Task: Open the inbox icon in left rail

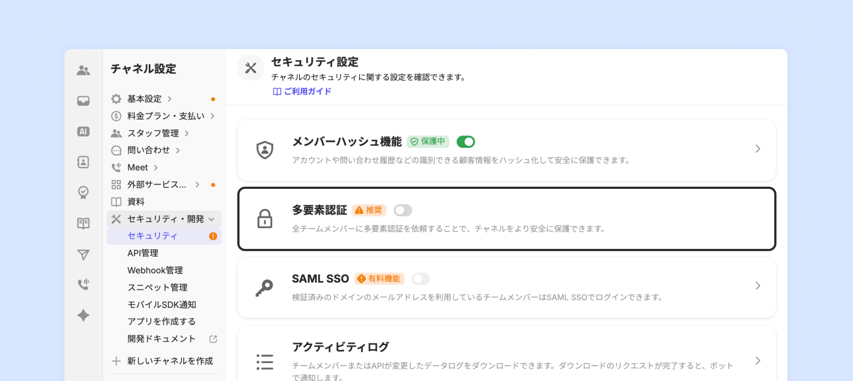Action: click(83, 101)
